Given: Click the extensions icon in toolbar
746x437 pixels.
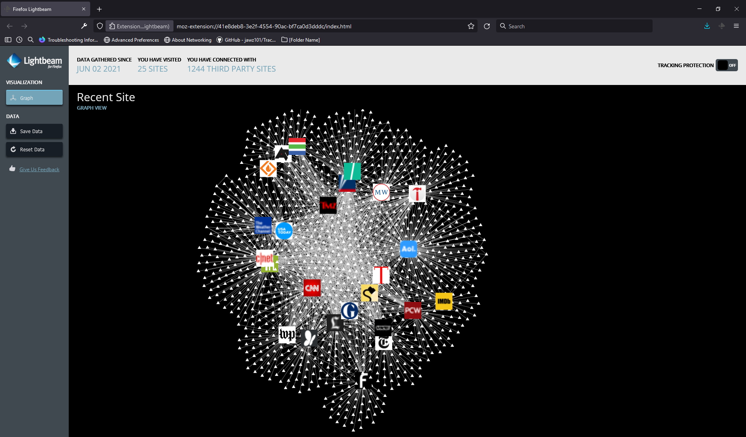Looking at the screenshot, I should tap(722, 26).
